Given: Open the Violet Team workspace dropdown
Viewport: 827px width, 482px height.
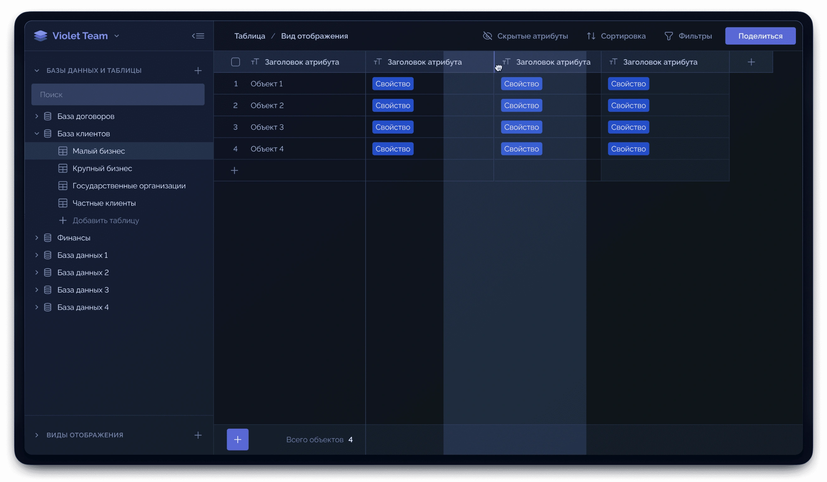Looking at the screenshot, I should tap(117, 36).
